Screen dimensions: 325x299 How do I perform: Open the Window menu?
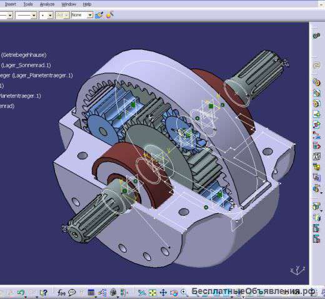(x=69, y=4)
